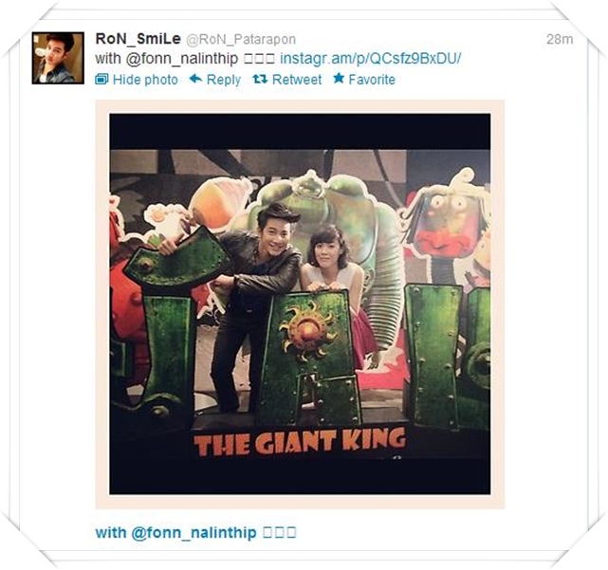Mark the tweet as Favorite via text
The width and height of the screenshot is (608, 570).
[x=372, y=80]
